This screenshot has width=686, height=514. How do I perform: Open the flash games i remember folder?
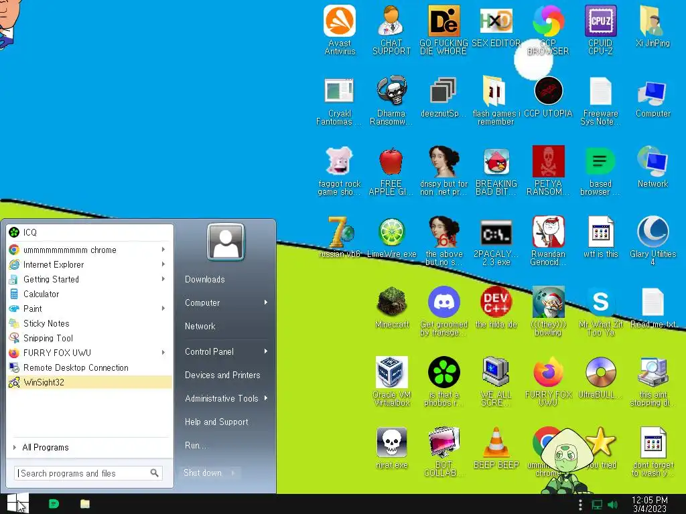pos(496,102)
